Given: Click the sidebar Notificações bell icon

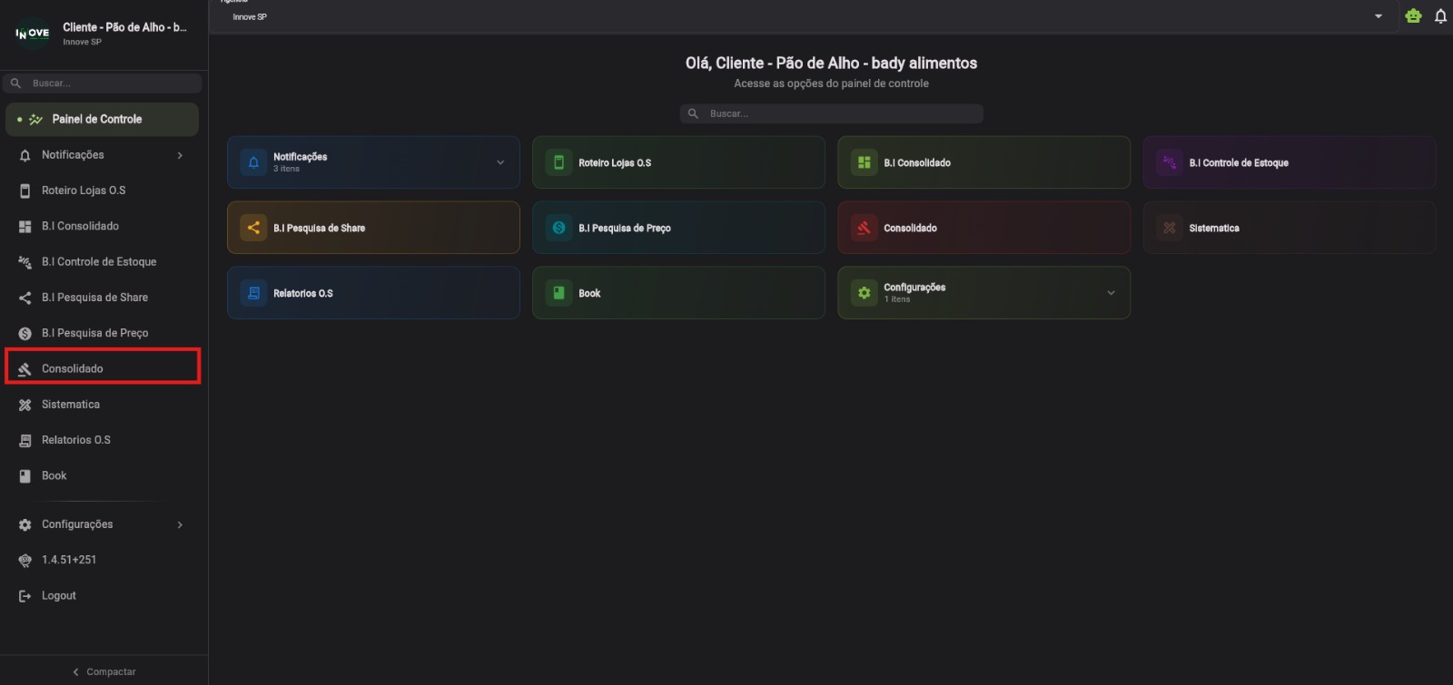Looking at the screenshot, I should [x=25, y=155].
